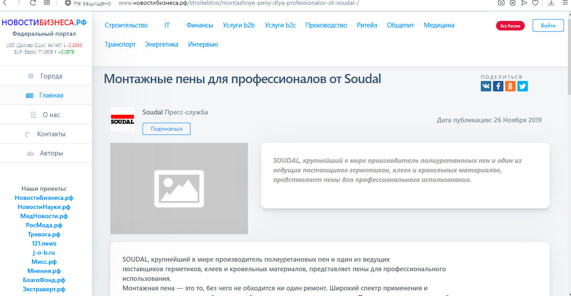Open the РосМода.рф project link
The image size is (571, 296).
click(x=44, y=225)
